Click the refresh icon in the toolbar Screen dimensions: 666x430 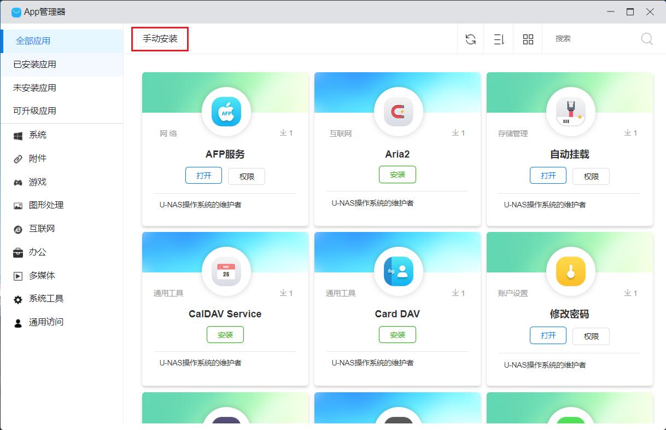coord(470,39)
